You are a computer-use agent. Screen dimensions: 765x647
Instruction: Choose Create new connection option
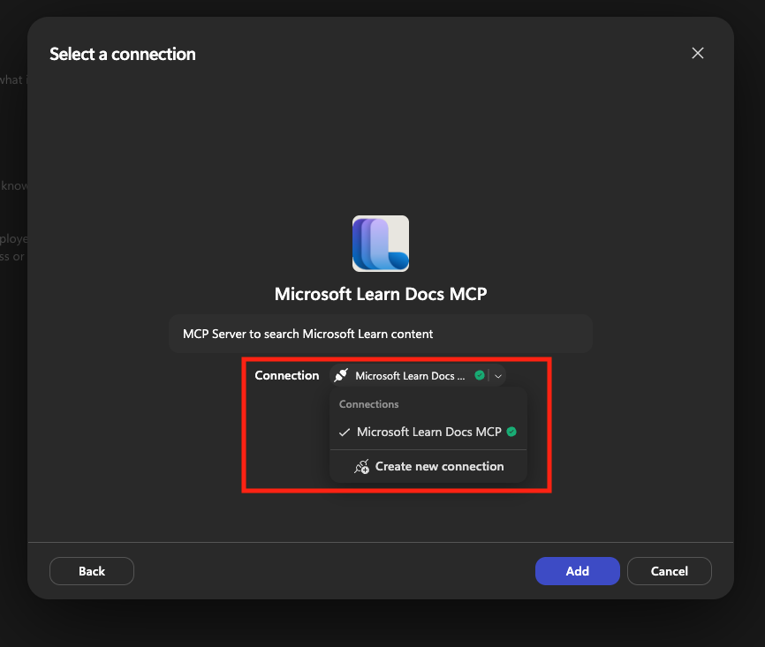[x=428, y=467]
